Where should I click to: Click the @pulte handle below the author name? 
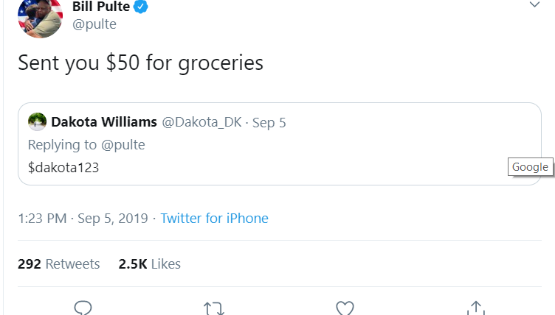tap(94, 24)
